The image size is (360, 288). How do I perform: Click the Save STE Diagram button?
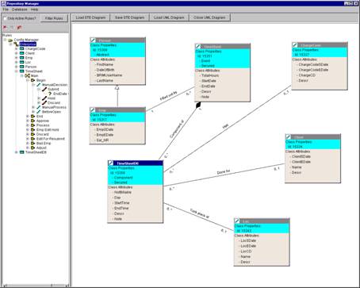[129, 17]
